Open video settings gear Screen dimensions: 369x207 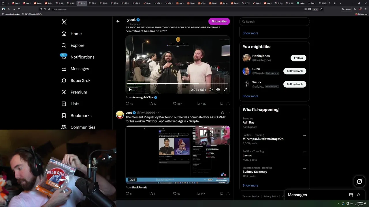[218, 89]
